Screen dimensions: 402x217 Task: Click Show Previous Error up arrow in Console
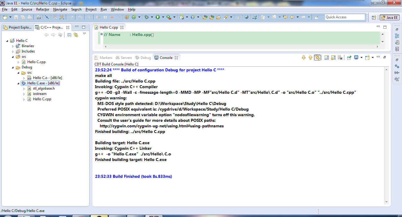coord(310,57)
